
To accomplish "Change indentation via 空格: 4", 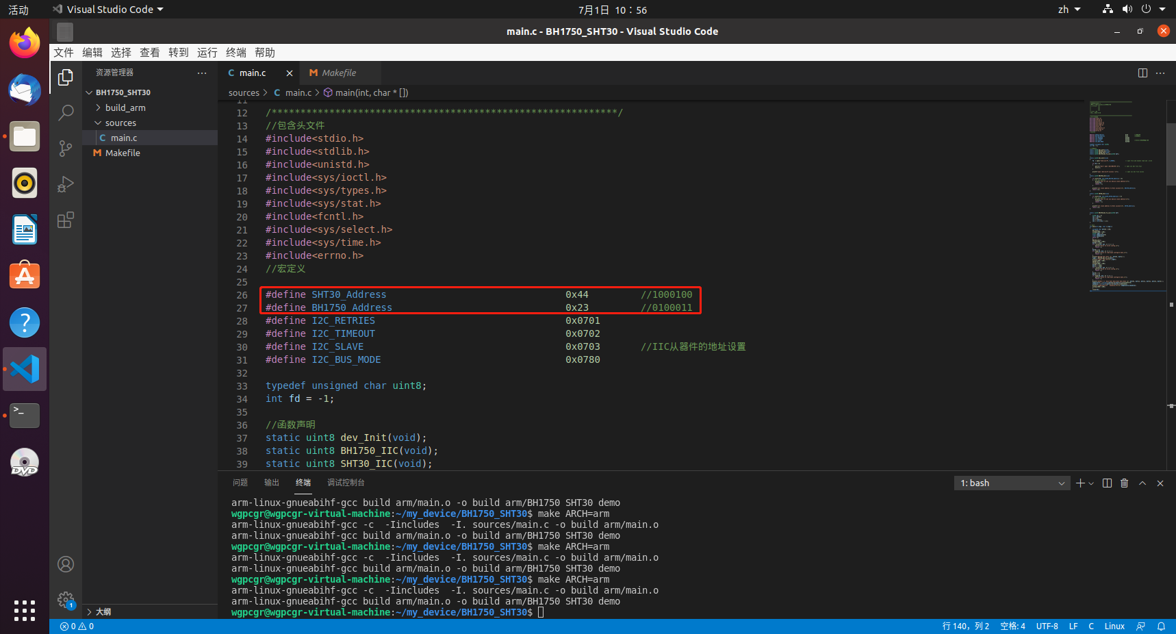I will (x=1013, y=626).
